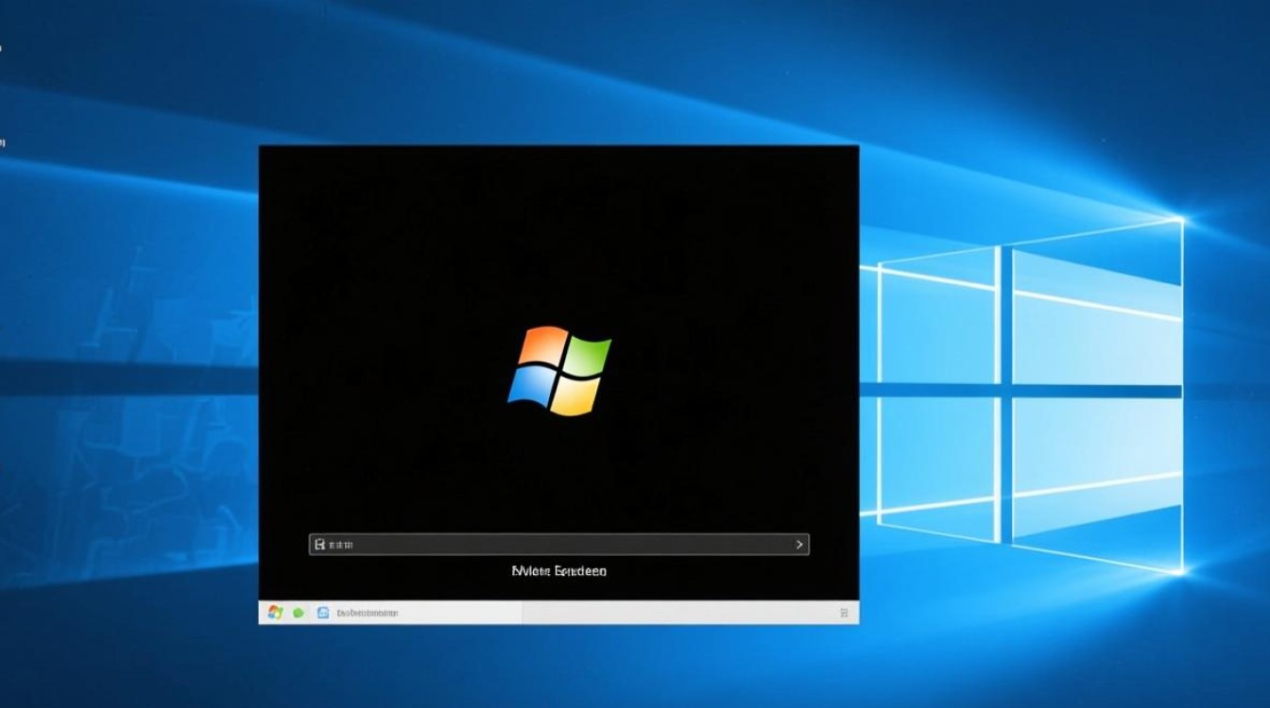This screenshot has width=1270, height=708.
Task: Click the system tray icon on the taskbar's right end
Action: 844,612
